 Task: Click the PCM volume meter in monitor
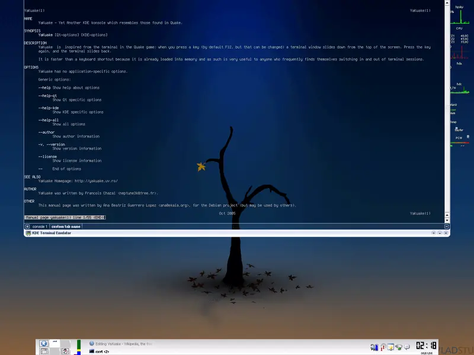(x=460, y=142)
